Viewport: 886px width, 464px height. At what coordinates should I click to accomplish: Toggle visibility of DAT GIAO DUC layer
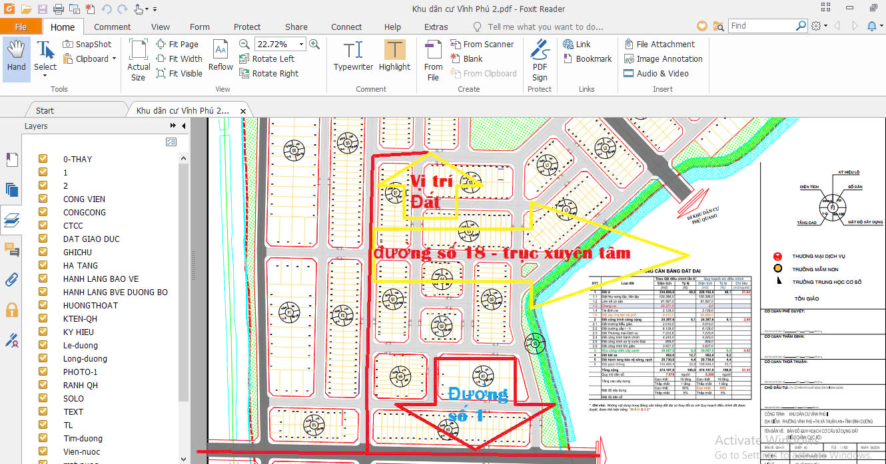[x=43, y=239]
